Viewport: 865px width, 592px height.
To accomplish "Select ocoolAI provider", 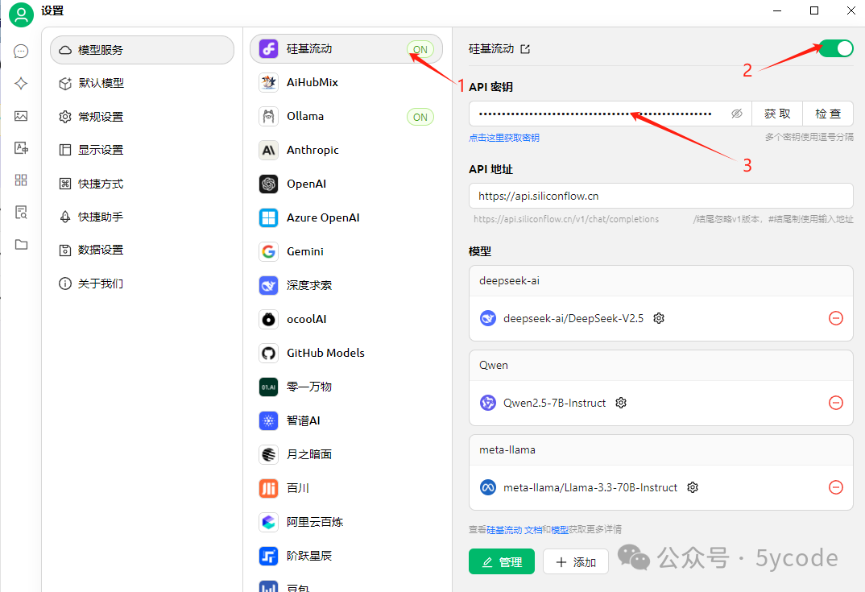I will tap(346, 319).
